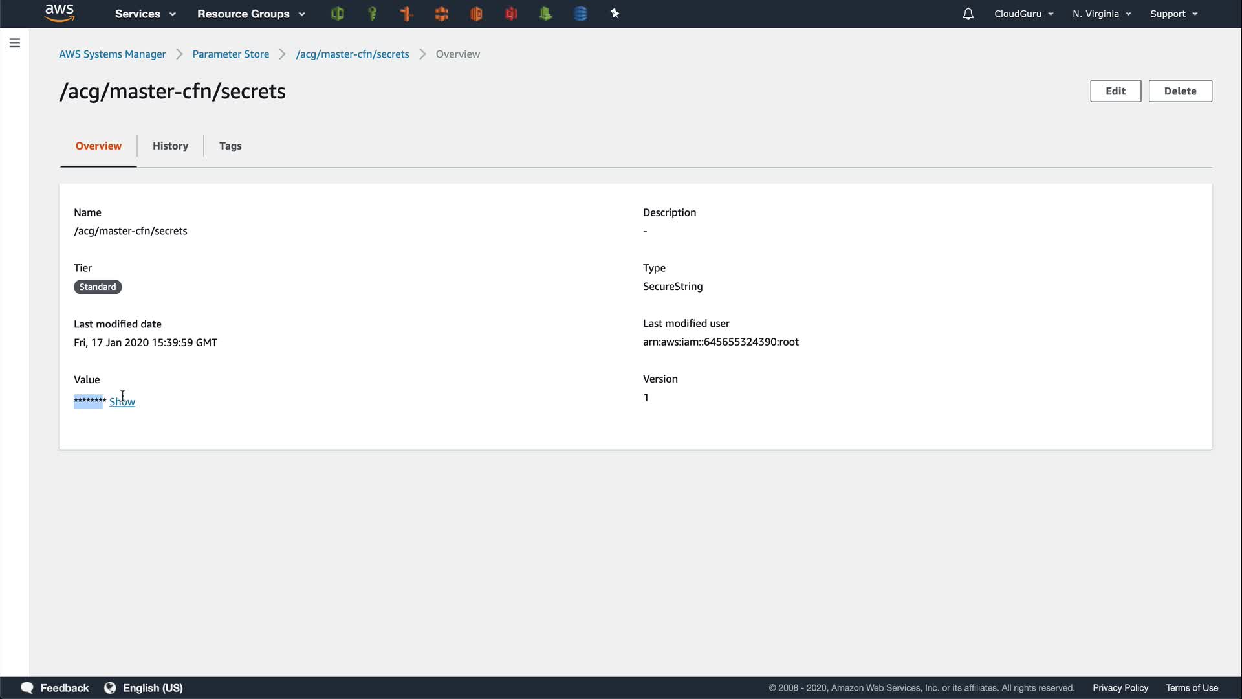The width and height of the screenshot is (1242, 699).
Task: Click the AWS logo home icon
Action: pyautogui.click(x=60, y=13)
